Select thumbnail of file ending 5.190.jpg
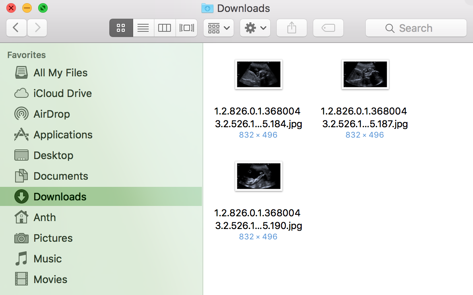The image size is (473, 295). click(259, 176)
